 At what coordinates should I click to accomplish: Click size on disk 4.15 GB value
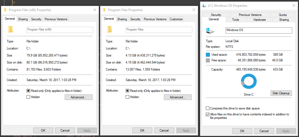[x=145, y=62]
